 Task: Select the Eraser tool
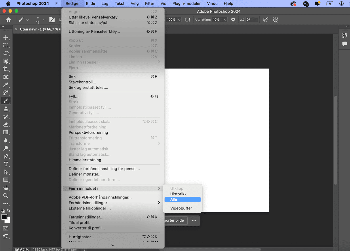(6, 124)
